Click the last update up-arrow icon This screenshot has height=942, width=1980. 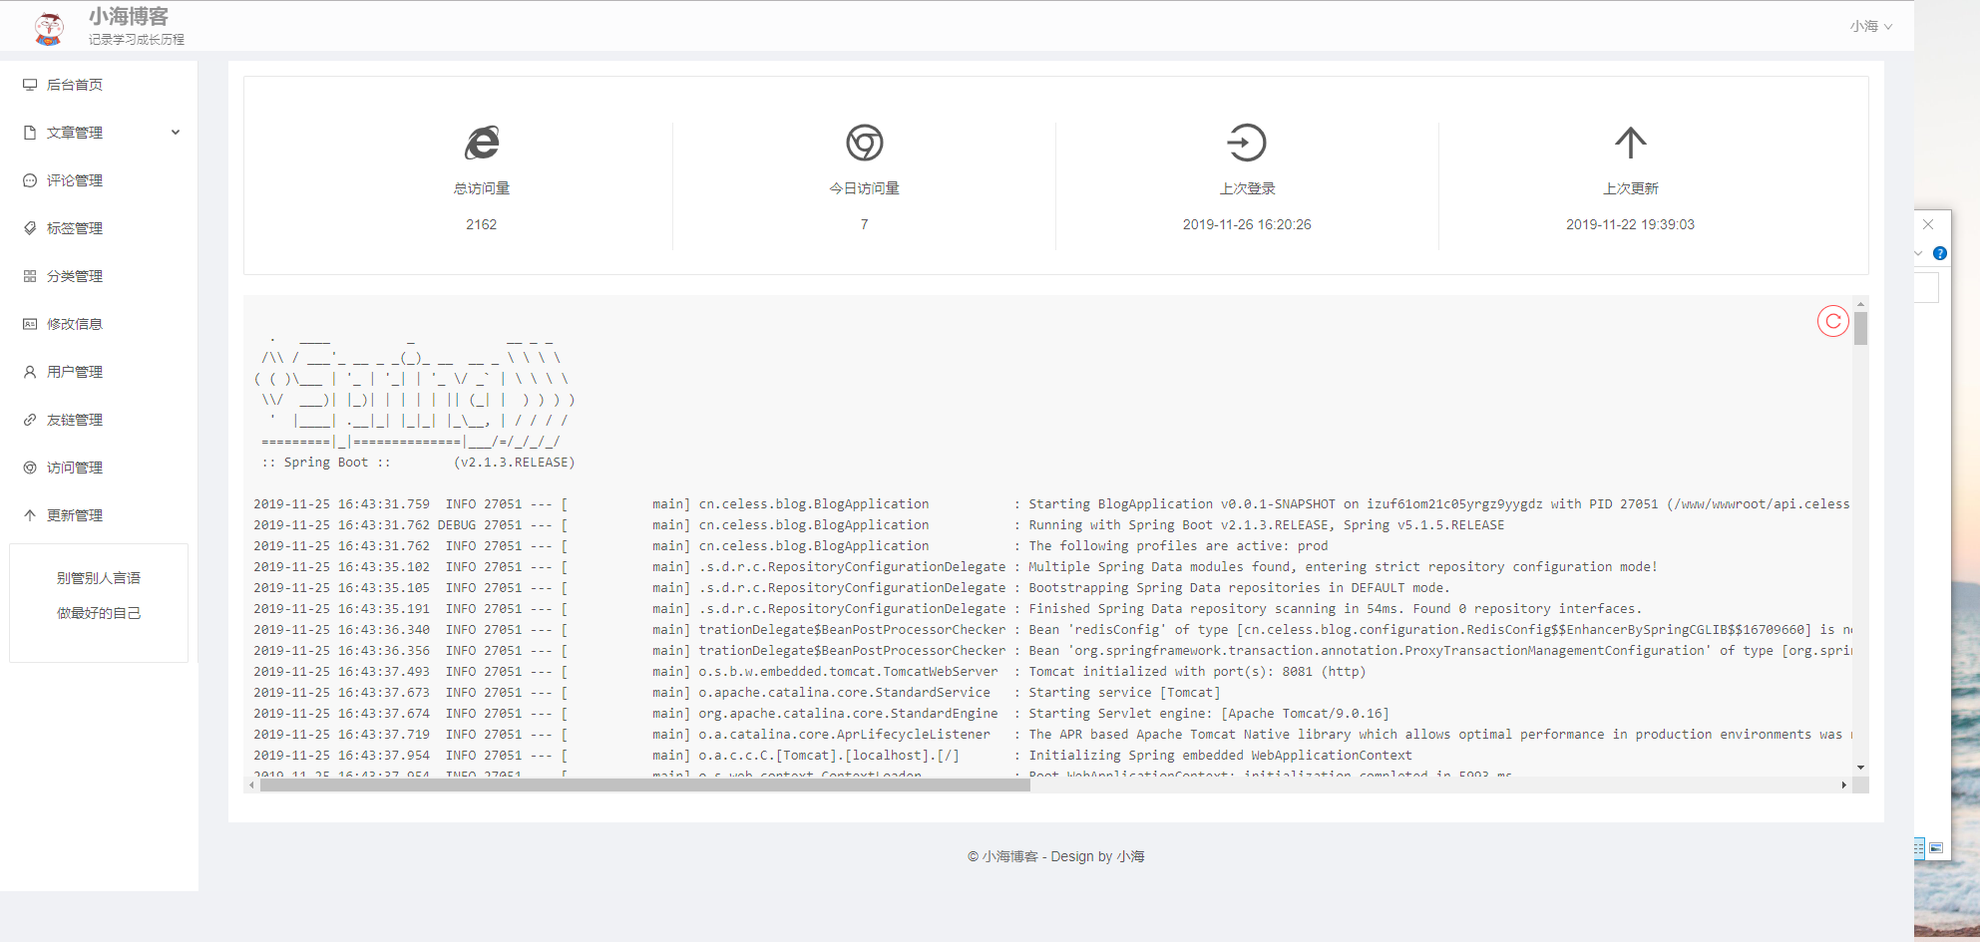click(x=1630, y=143)
